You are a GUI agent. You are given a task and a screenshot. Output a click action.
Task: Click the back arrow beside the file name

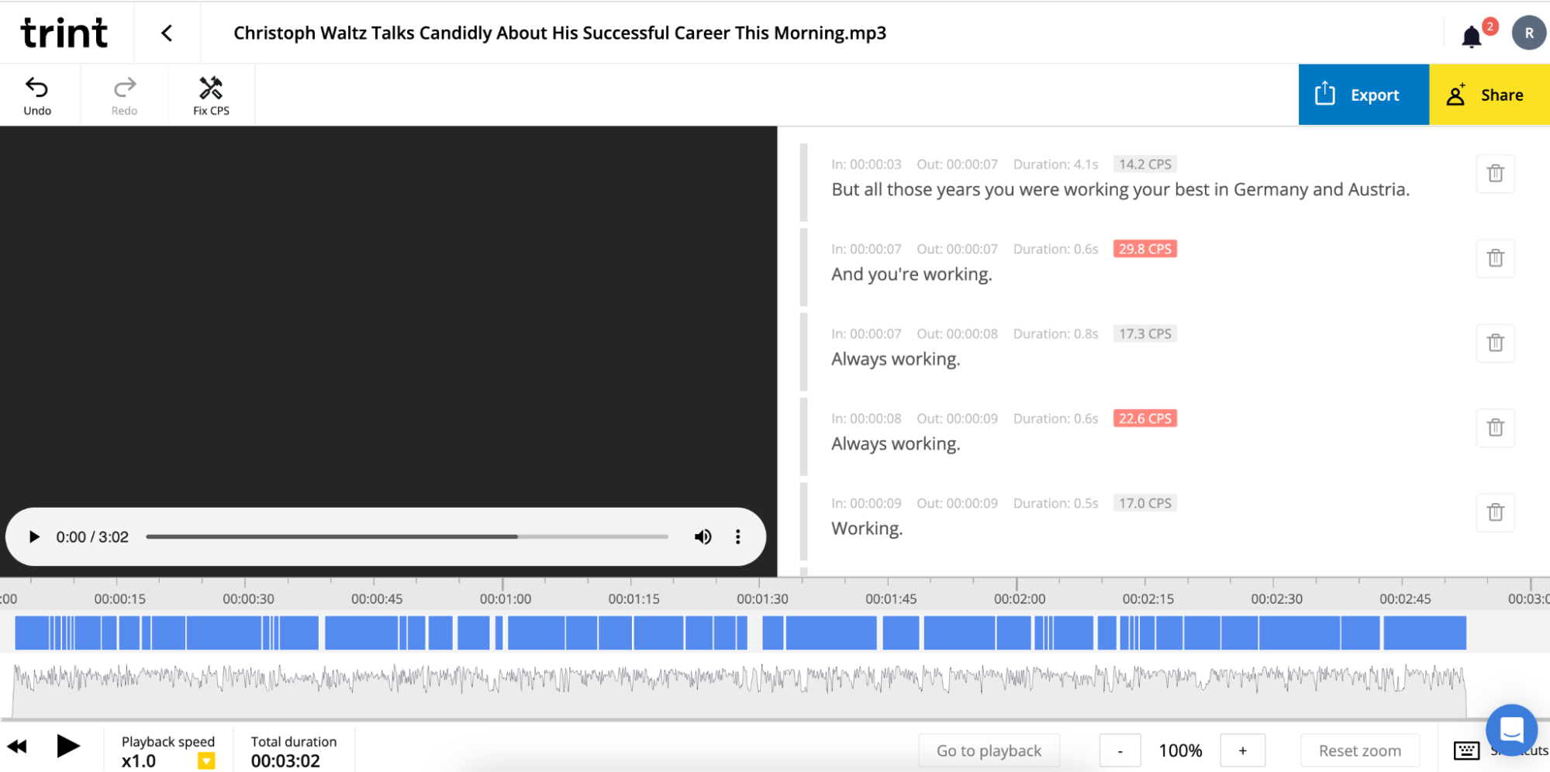pos(166,33)
